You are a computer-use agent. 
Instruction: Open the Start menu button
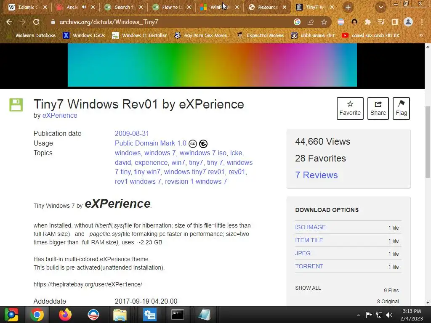click(x=11, y=315)
